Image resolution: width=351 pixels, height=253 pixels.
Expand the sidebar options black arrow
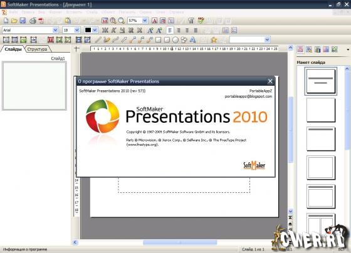[348, 49]
